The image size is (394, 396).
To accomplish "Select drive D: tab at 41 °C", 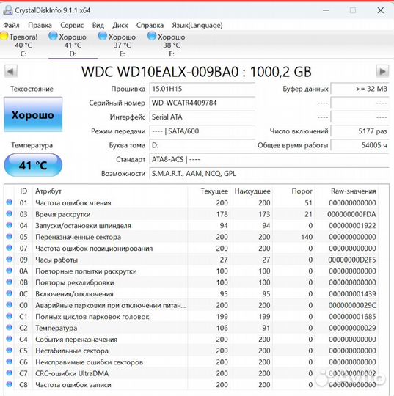I will [x=73, y=45].
